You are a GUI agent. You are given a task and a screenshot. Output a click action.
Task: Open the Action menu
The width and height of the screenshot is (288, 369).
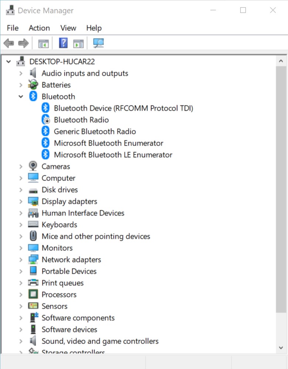pyautogui.click(x=39, y=28)
